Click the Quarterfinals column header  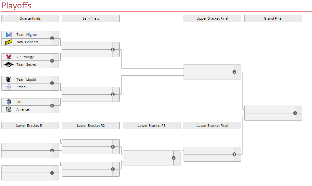click(x=30, y=18)
